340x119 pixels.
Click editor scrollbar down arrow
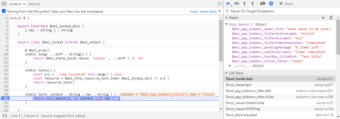click(221, 109)
